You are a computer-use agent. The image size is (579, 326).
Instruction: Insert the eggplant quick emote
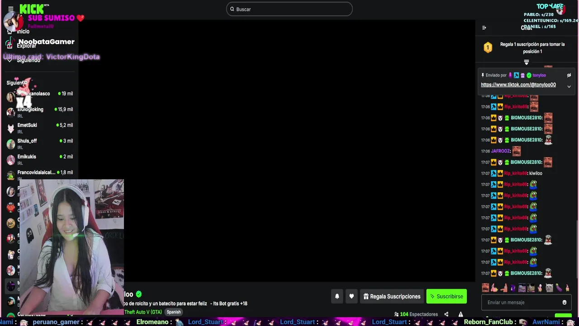[558, 288]
